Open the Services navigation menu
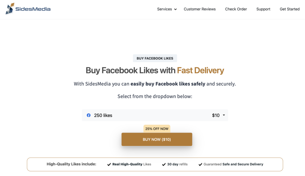 click(164, 9)
